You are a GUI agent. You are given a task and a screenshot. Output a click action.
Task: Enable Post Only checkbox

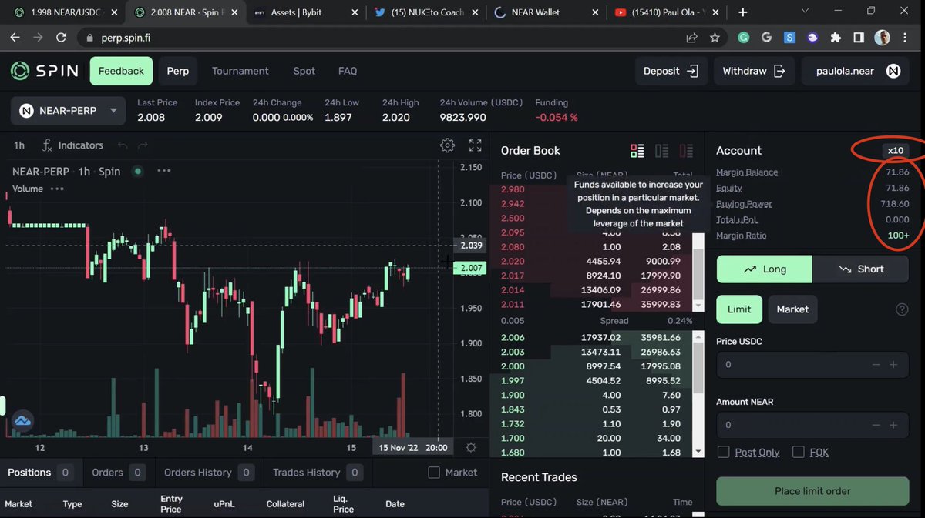723,452
